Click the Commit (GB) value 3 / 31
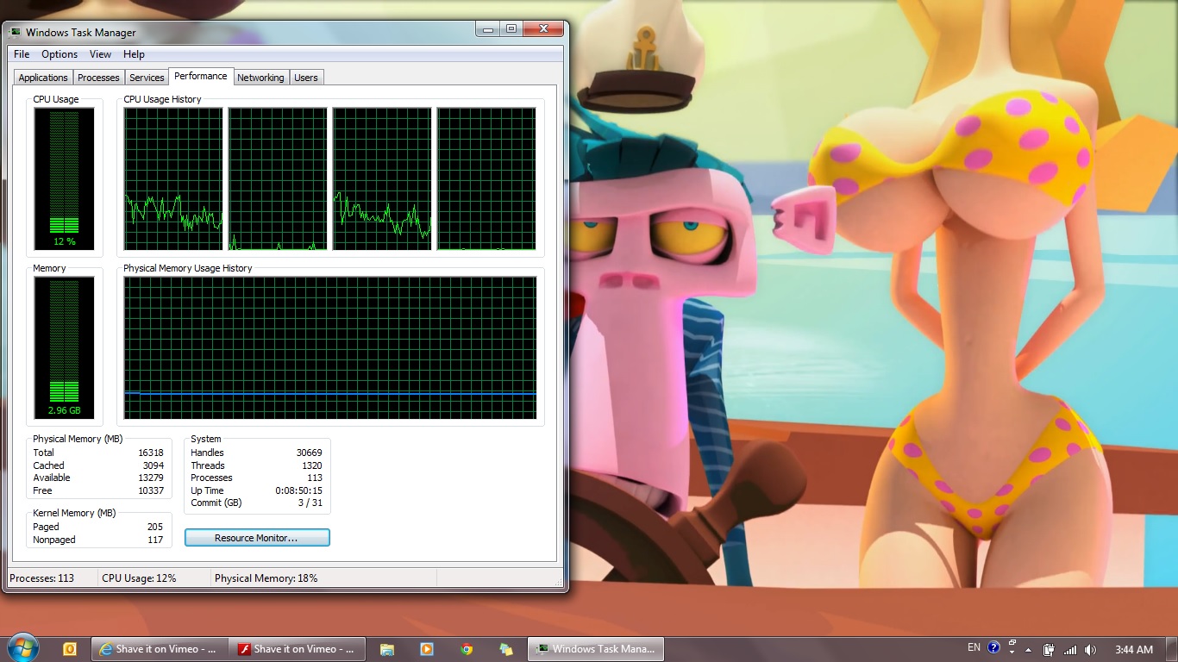 coord(310,503)
